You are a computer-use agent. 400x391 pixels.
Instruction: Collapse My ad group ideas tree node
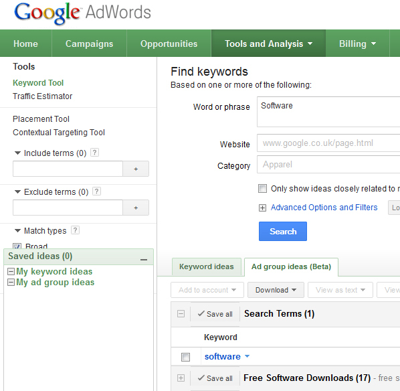pos(11,283)
